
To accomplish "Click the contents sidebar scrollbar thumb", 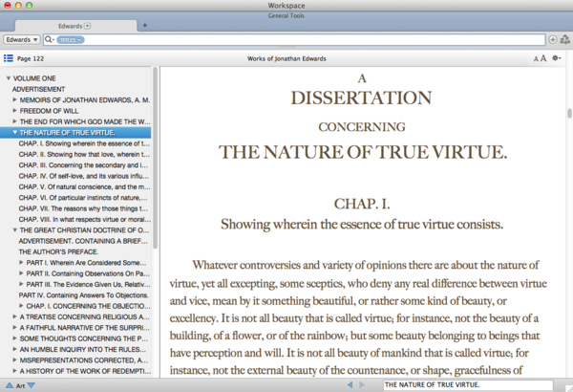I will coord(156,158).
